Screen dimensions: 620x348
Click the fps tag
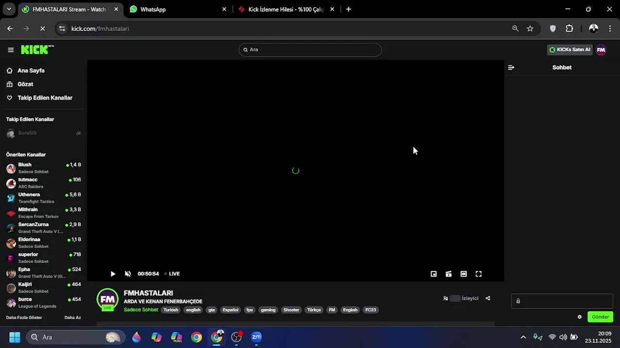(x=249, y=310)
